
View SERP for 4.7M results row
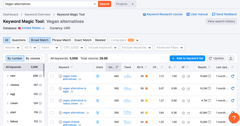tap(209, 101)
